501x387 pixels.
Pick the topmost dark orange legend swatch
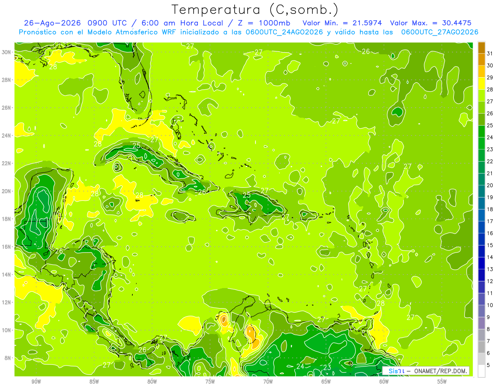(481, 48)
